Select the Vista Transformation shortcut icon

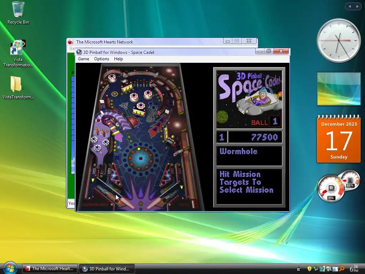pos(18,54)
